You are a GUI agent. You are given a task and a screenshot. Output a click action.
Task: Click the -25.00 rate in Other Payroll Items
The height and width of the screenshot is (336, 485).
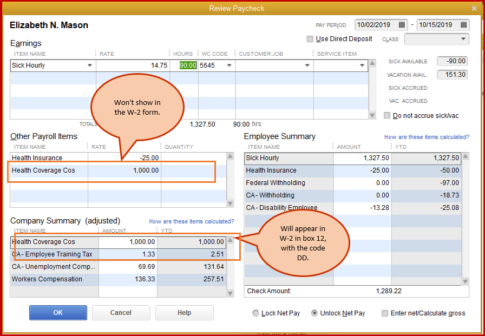click(124, 158)
